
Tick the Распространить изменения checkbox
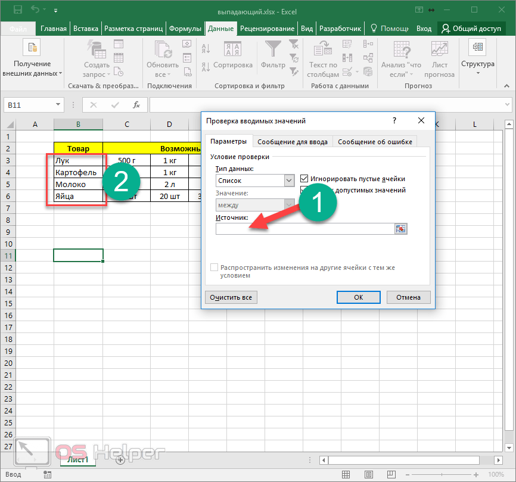(x=215, y=268)
